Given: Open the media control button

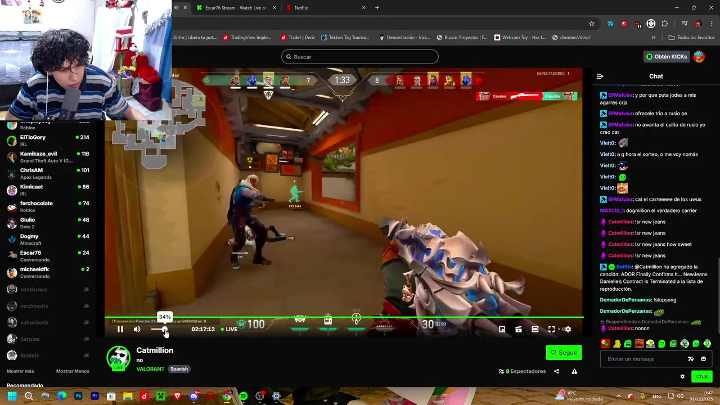Looking at the screenshot, I should (x=684, y=24).
